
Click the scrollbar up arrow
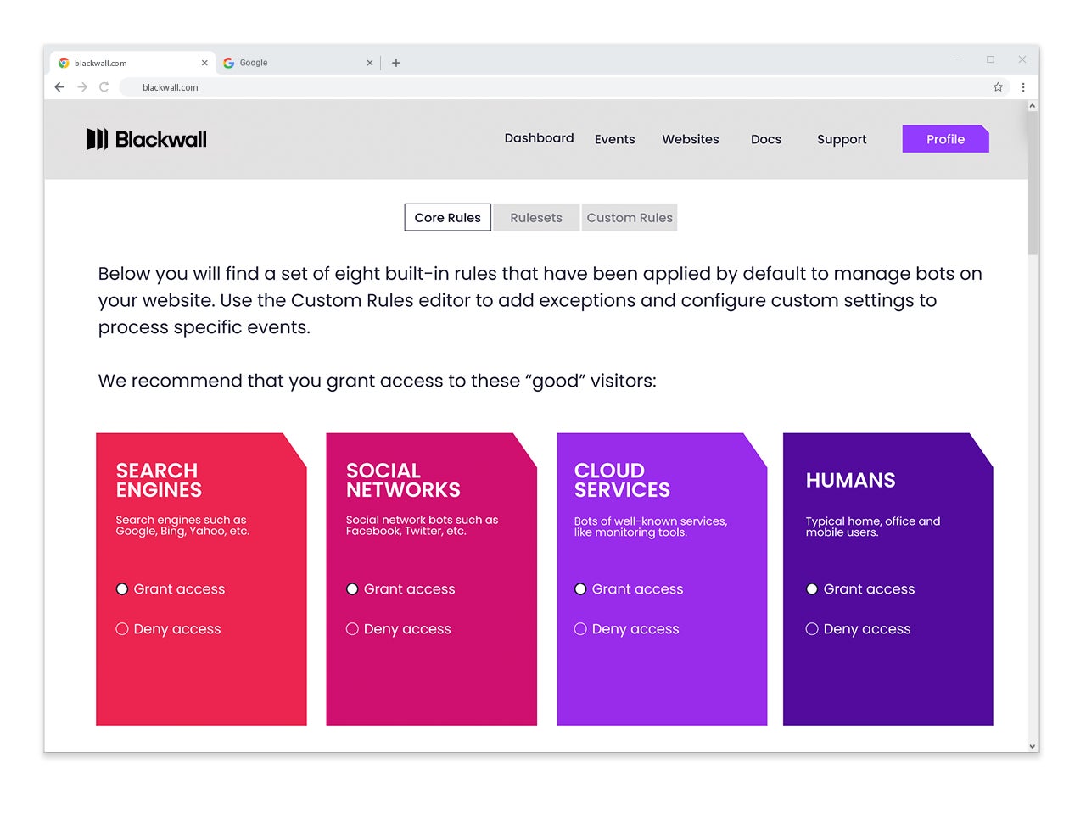click(1033, 106)
